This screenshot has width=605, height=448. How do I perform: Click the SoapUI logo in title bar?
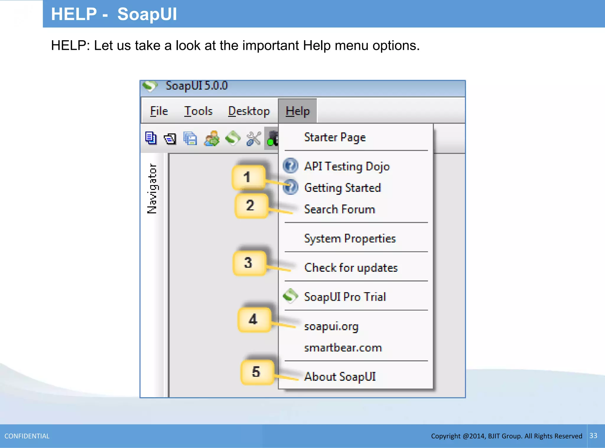[150, 86]
